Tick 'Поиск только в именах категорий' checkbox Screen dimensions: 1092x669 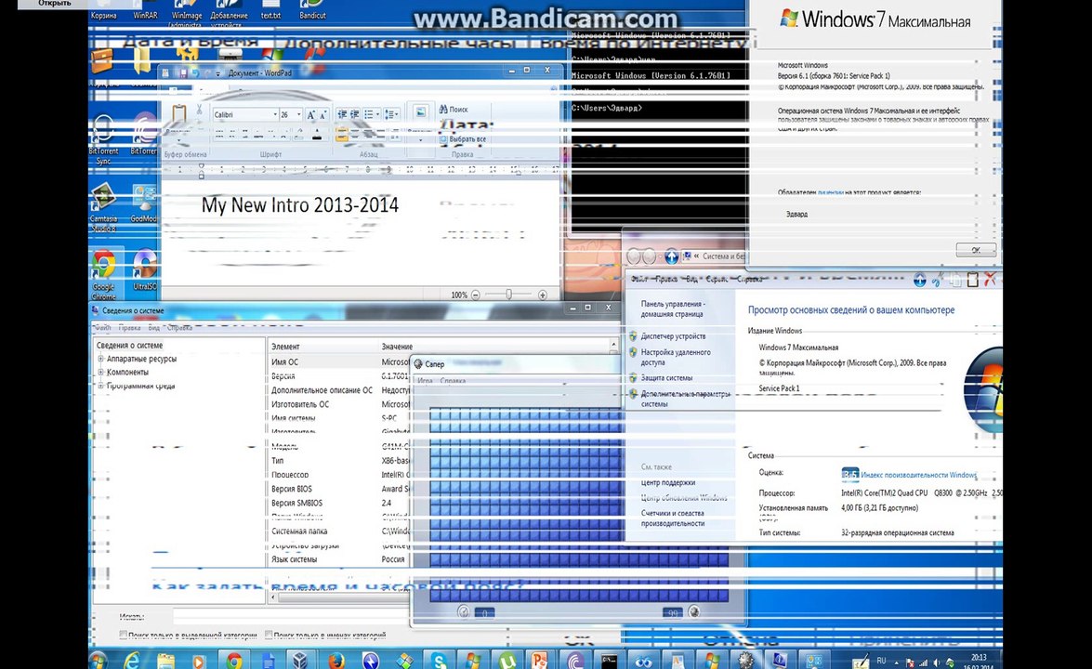[269, 635]
